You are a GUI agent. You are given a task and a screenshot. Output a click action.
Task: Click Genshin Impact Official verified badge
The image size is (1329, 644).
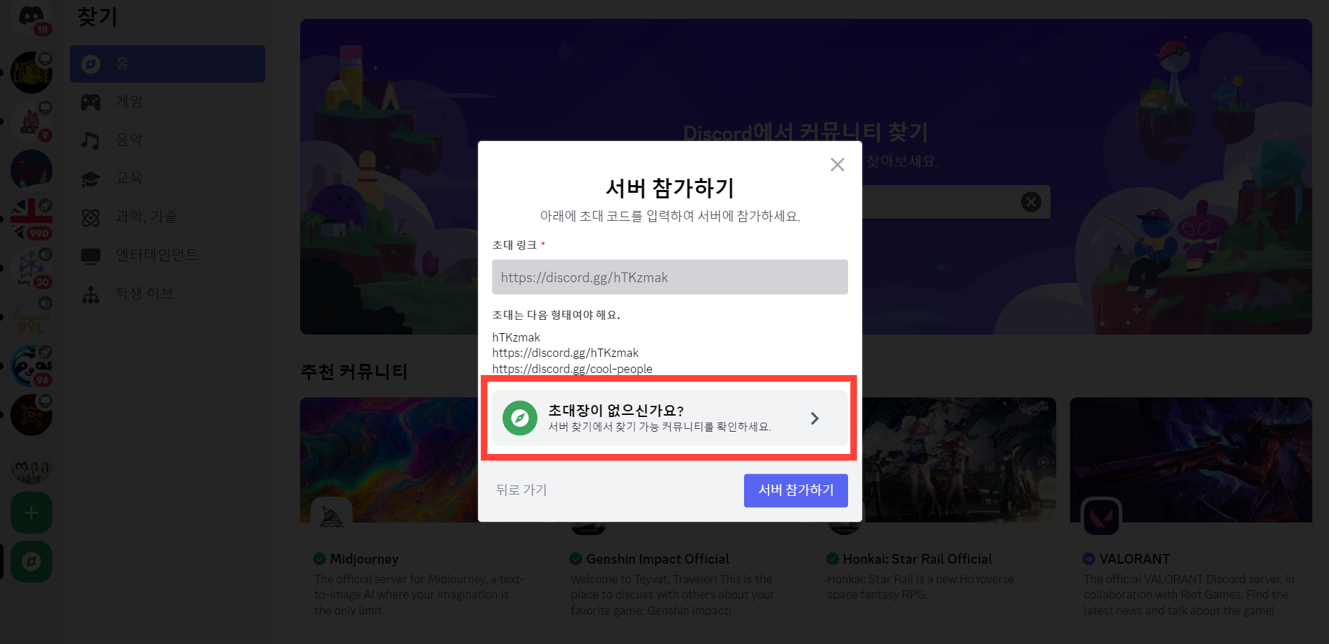576,559
